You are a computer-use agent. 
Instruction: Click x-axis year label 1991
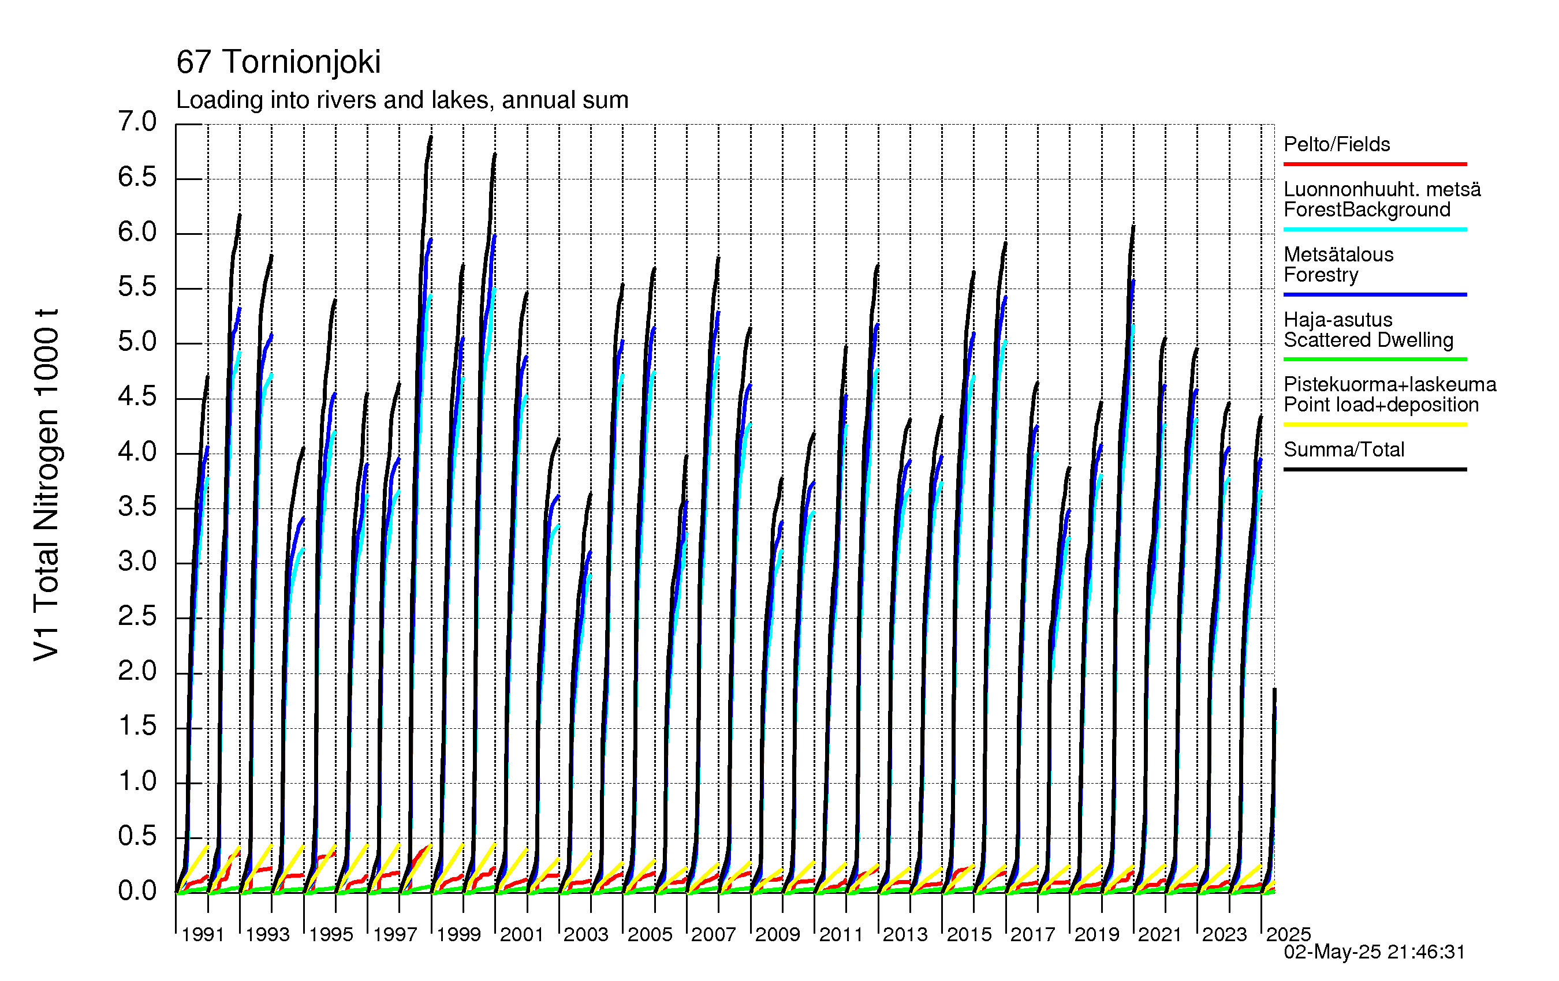(x=203, y=934)
